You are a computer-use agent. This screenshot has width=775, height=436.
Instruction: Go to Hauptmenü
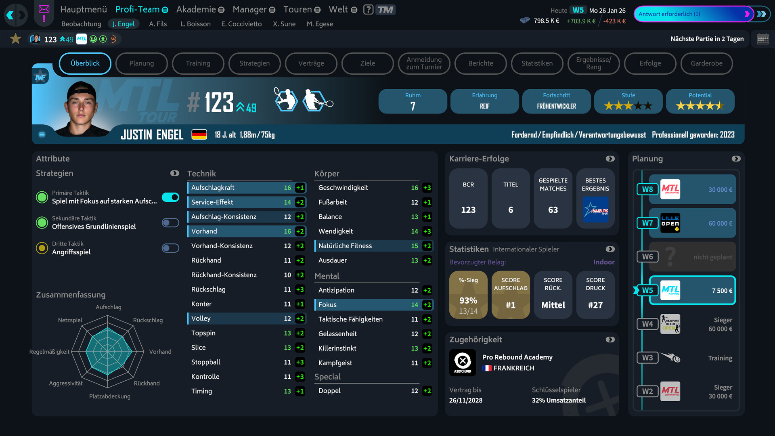84,9
